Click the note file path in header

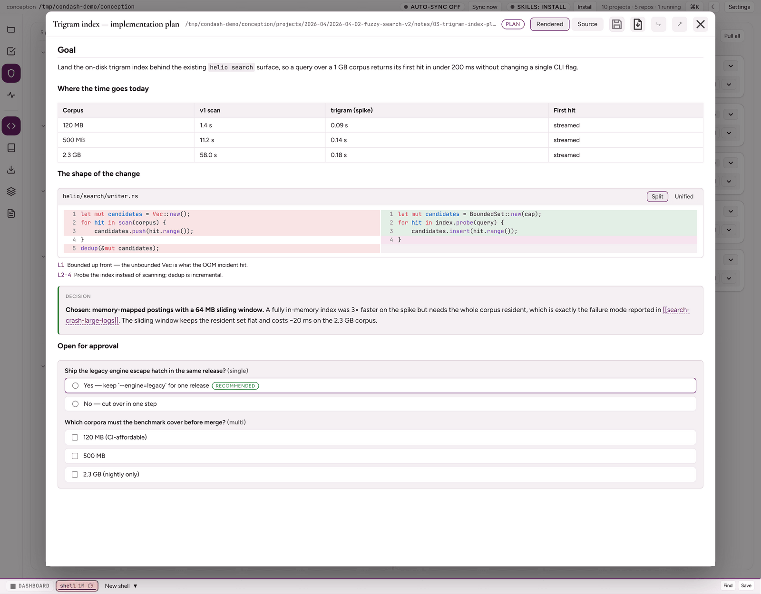point(341,24)
